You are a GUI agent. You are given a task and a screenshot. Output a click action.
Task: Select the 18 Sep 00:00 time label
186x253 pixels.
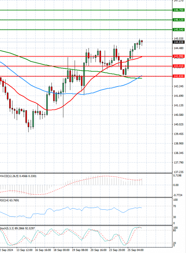pos(61,250)
